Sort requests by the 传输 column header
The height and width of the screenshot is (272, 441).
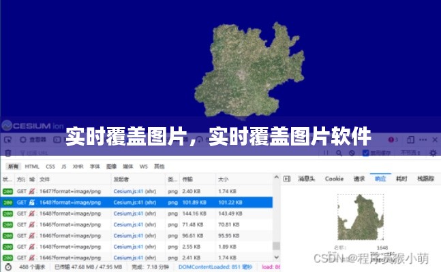(187, 179)
